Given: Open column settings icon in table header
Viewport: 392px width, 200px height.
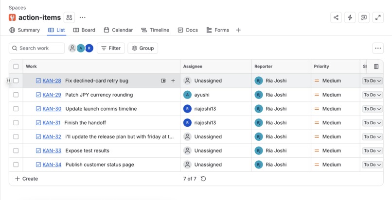Looking at the screenshot, I should pos(376,67).
